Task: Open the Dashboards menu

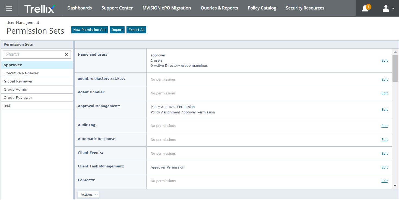Action: pyautogui.click(x=80, y=8)
